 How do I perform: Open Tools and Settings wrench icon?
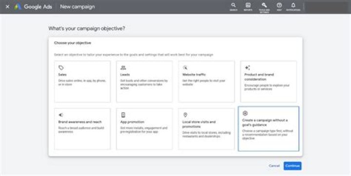pyautogui.click(x=264, y=5)
